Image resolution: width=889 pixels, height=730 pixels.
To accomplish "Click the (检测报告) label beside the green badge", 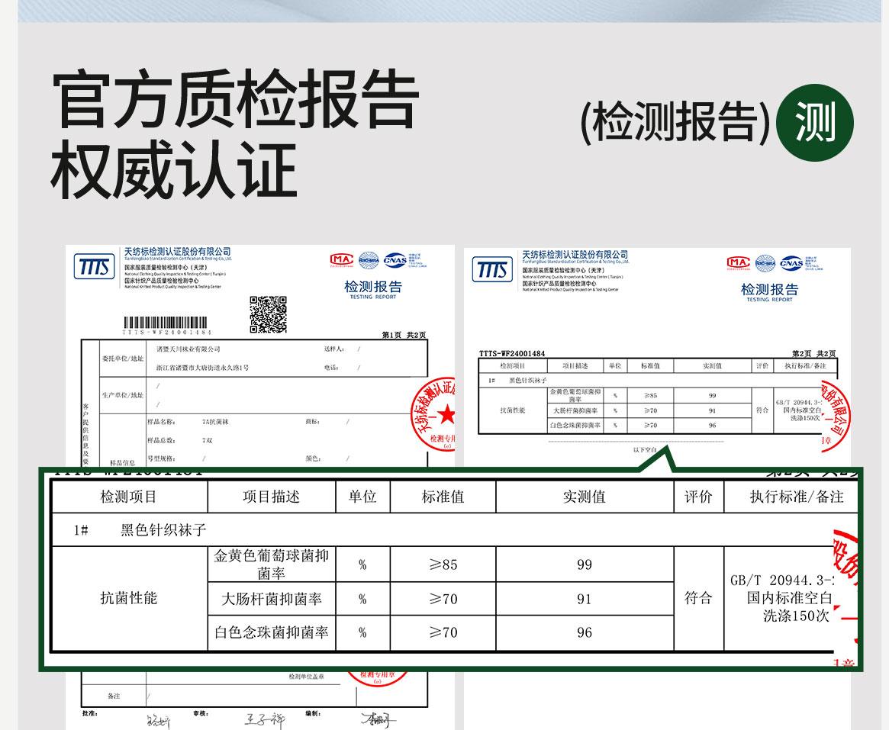I will point(675,123).
